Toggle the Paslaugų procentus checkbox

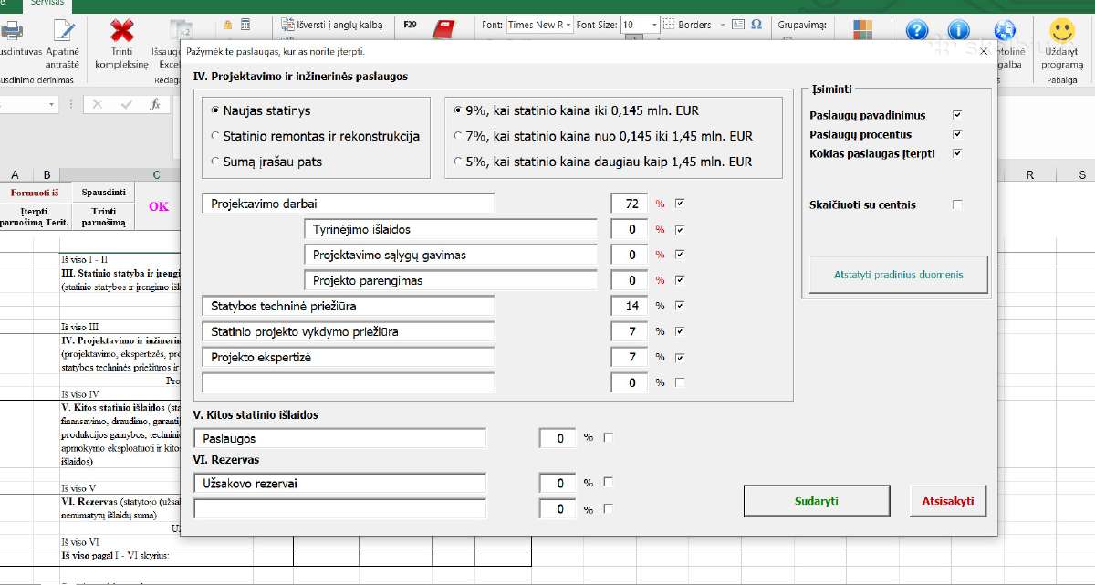[x=957, y=134]
